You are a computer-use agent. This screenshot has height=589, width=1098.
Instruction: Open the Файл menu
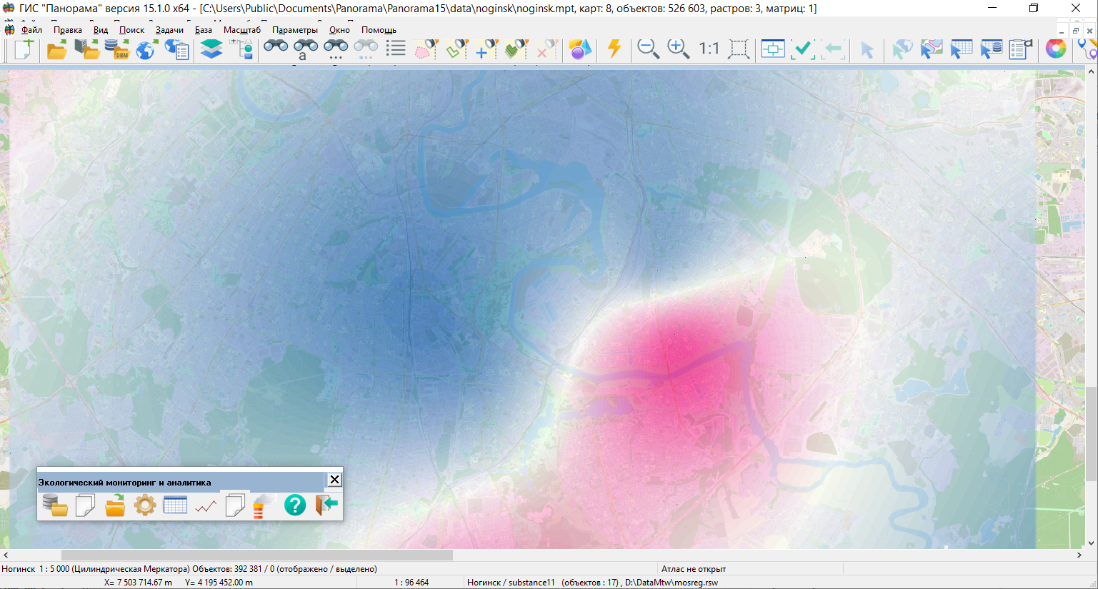coord(31,30)
